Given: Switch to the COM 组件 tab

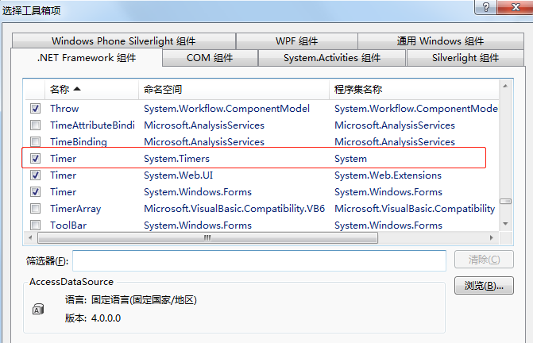Looking at the screenshot, I should point(210,58).
